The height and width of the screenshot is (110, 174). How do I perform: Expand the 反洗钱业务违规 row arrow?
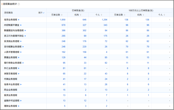click(x=21, y=41)
